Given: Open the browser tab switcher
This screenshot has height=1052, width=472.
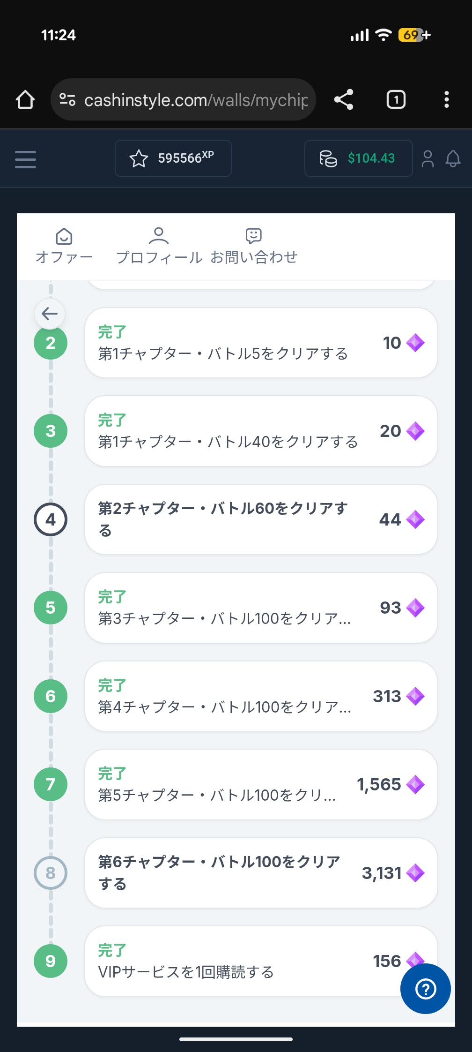Looking at the screenshot, I should point(396,99).
